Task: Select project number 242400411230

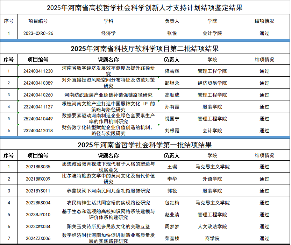Action: click(x=38, y=71)
